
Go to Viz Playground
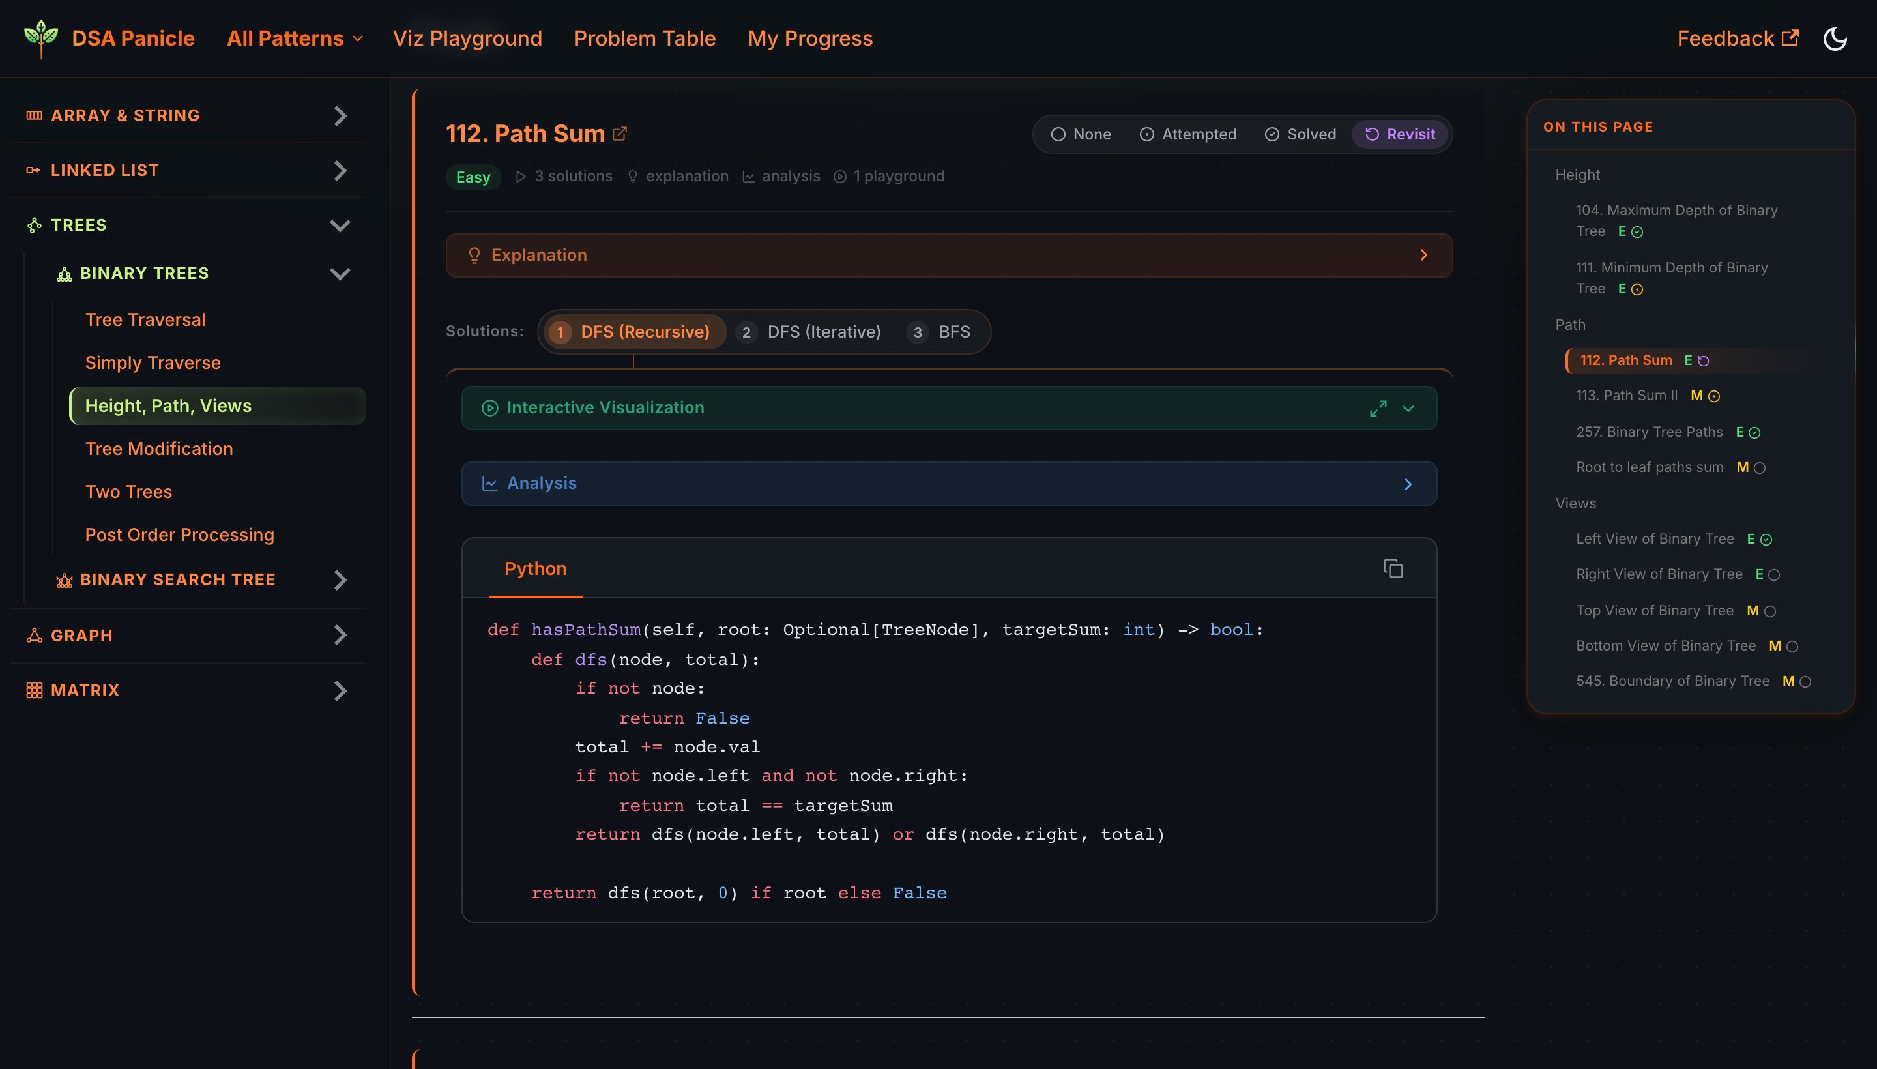[467, 38]
